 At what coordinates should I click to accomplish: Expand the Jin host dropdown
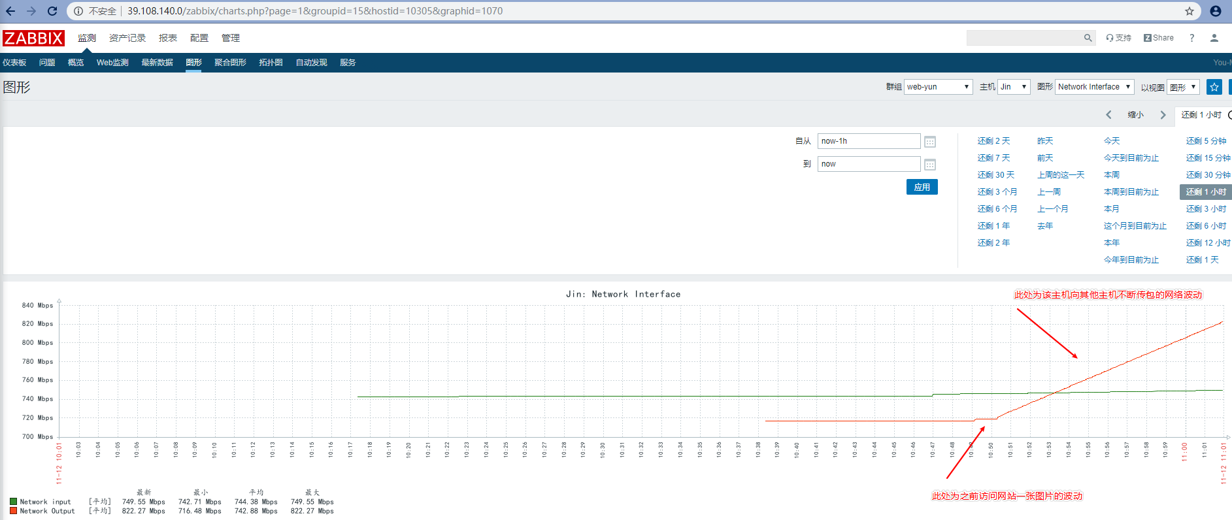pos(1014,87)
